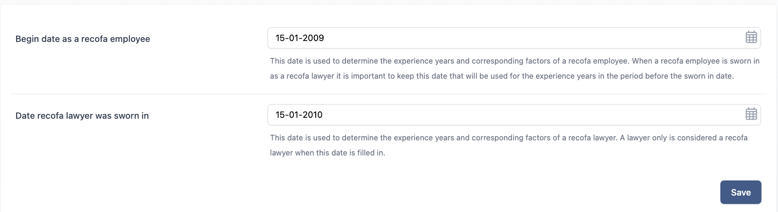Viewport: 778px width, 212px height.
Task: Place cursor in the 15-01-2009 date text
Action: click(300, 38)
